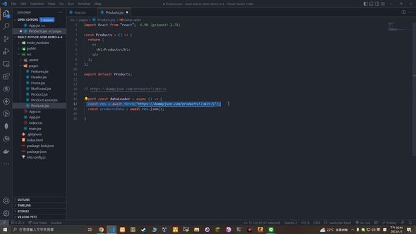
Task: Collapse the Open Editors section
Action: (x=27, y=19)
